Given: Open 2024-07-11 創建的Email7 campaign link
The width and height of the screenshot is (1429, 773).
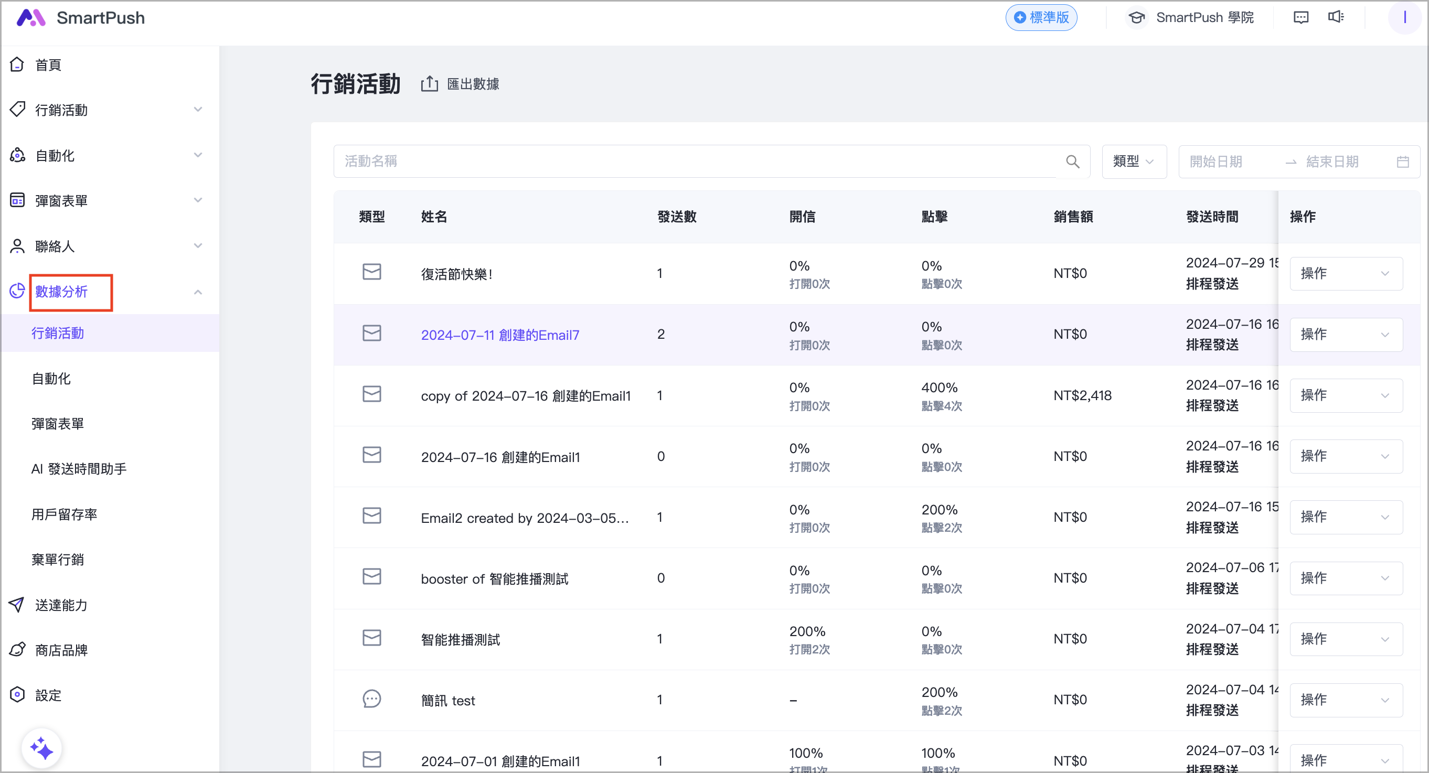Looking at the screenshot, I should point(500,335).
